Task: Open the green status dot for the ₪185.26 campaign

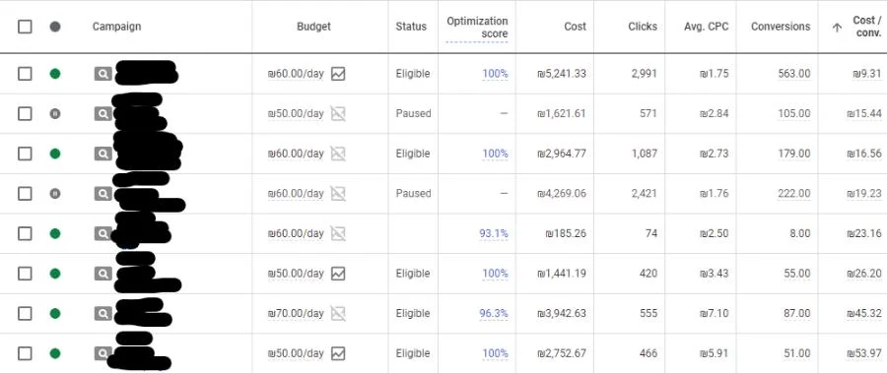Action: coord(55,233)
